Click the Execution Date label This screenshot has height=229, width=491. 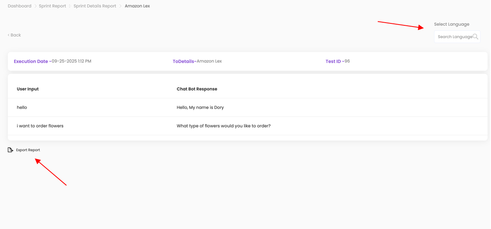(x=31, y=61)
